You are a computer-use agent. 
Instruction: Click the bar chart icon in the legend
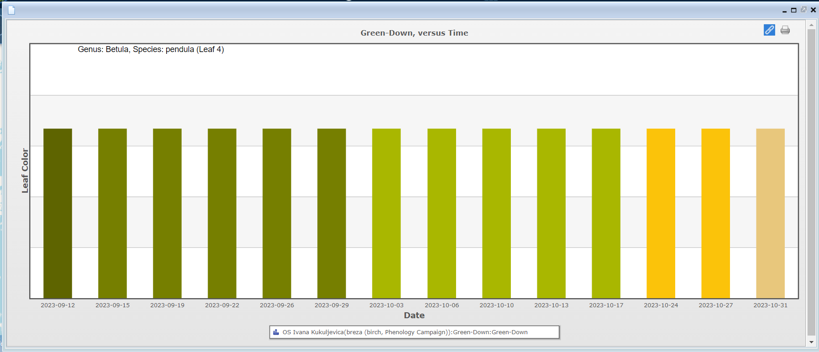pyautogui.click(x=276, y=332)
